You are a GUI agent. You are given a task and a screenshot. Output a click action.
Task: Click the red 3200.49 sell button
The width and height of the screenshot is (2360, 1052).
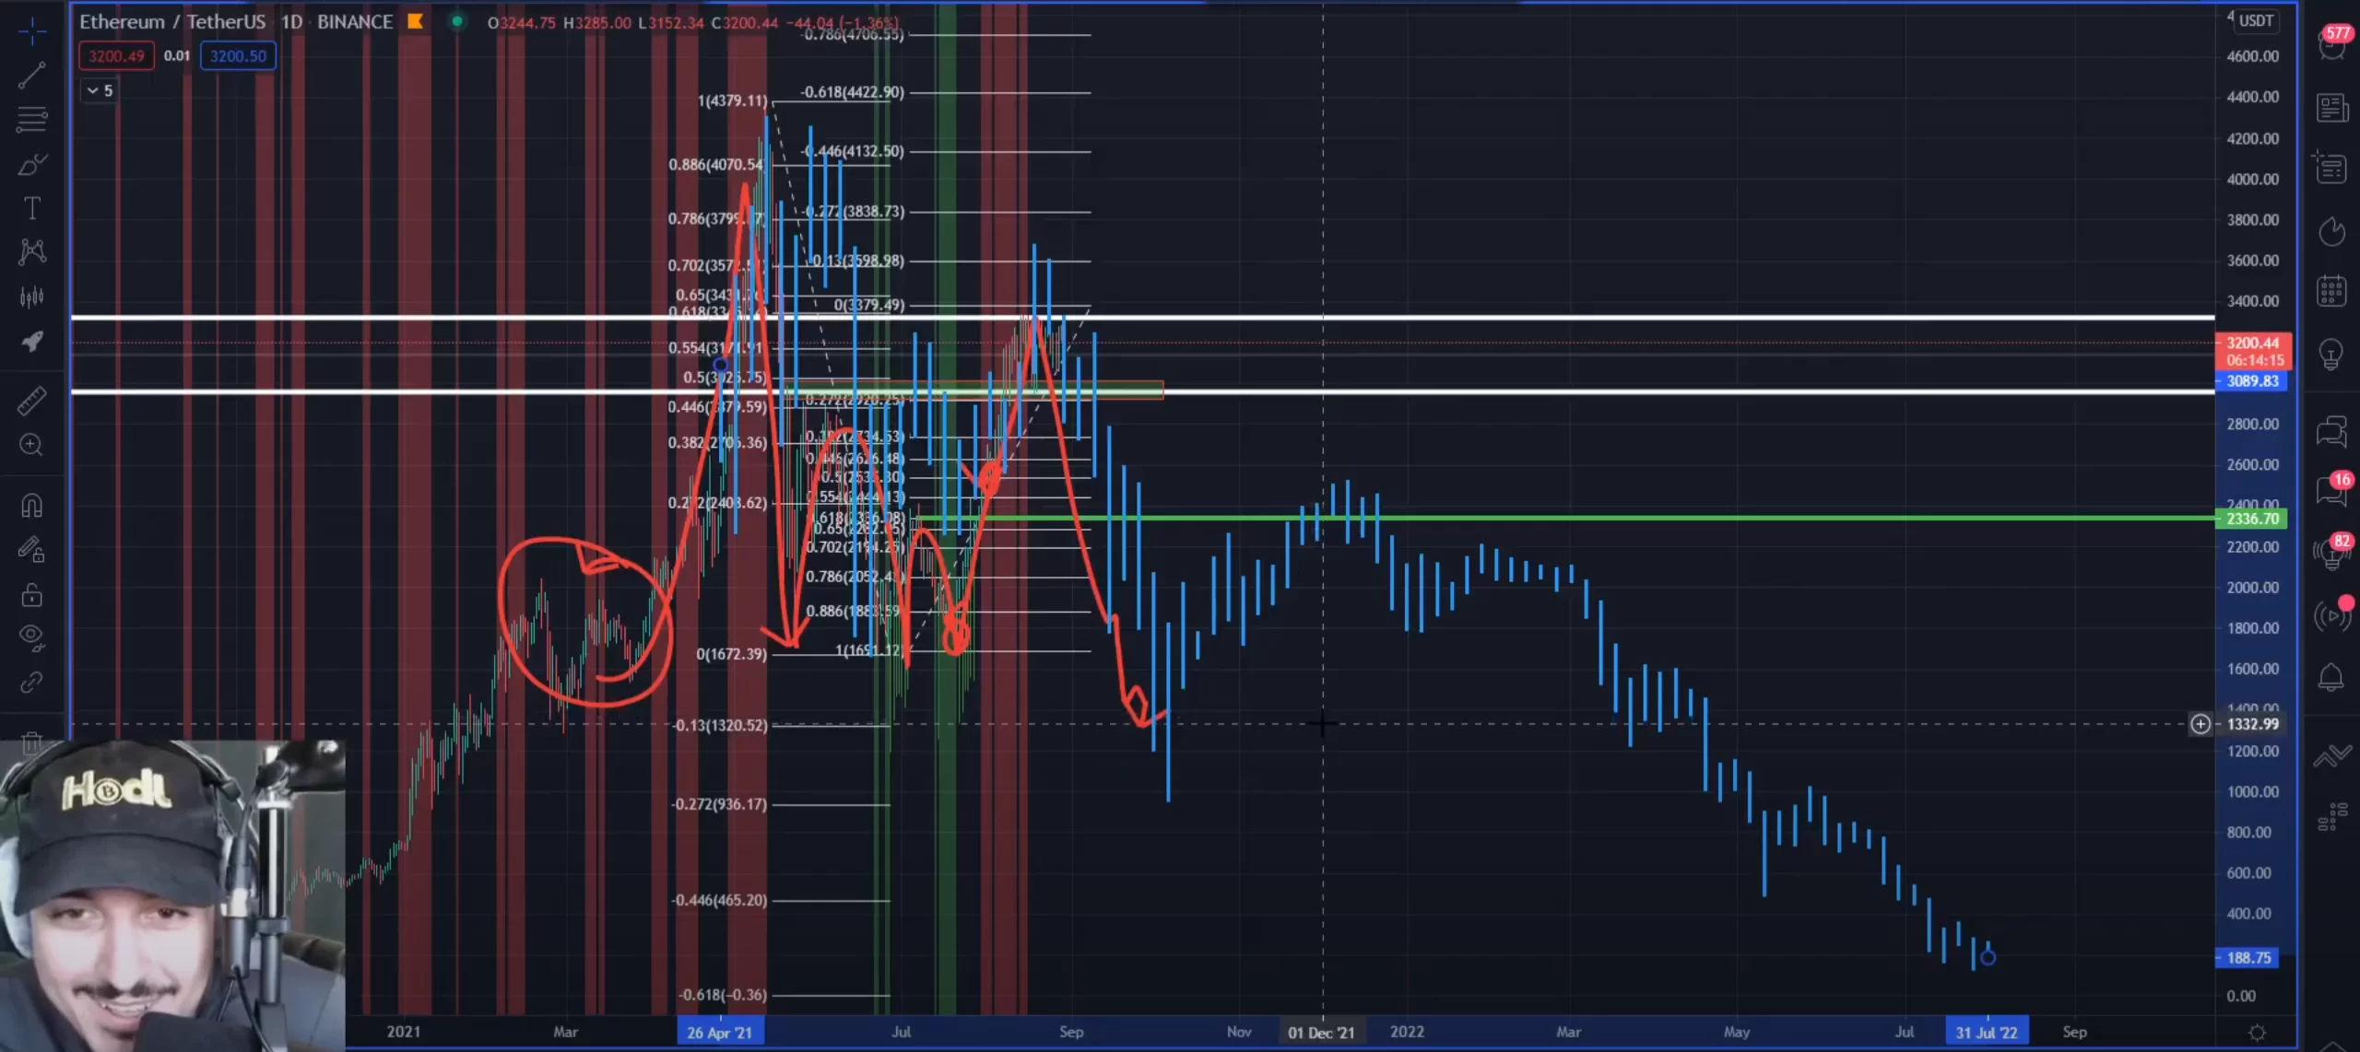point(116,55)
